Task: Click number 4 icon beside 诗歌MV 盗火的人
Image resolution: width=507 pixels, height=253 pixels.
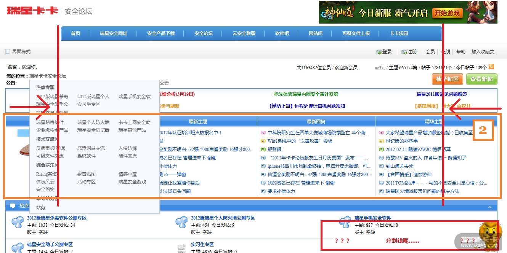Action: [x=381, y=158]
